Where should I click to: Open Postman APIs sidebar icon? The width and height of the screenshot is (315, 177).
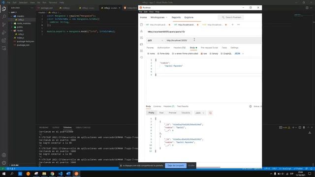141,31
